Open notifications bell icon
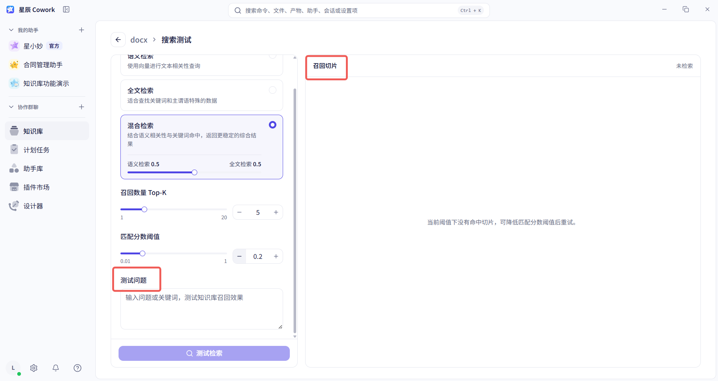The image size is (718, 381). click(56, 368)
